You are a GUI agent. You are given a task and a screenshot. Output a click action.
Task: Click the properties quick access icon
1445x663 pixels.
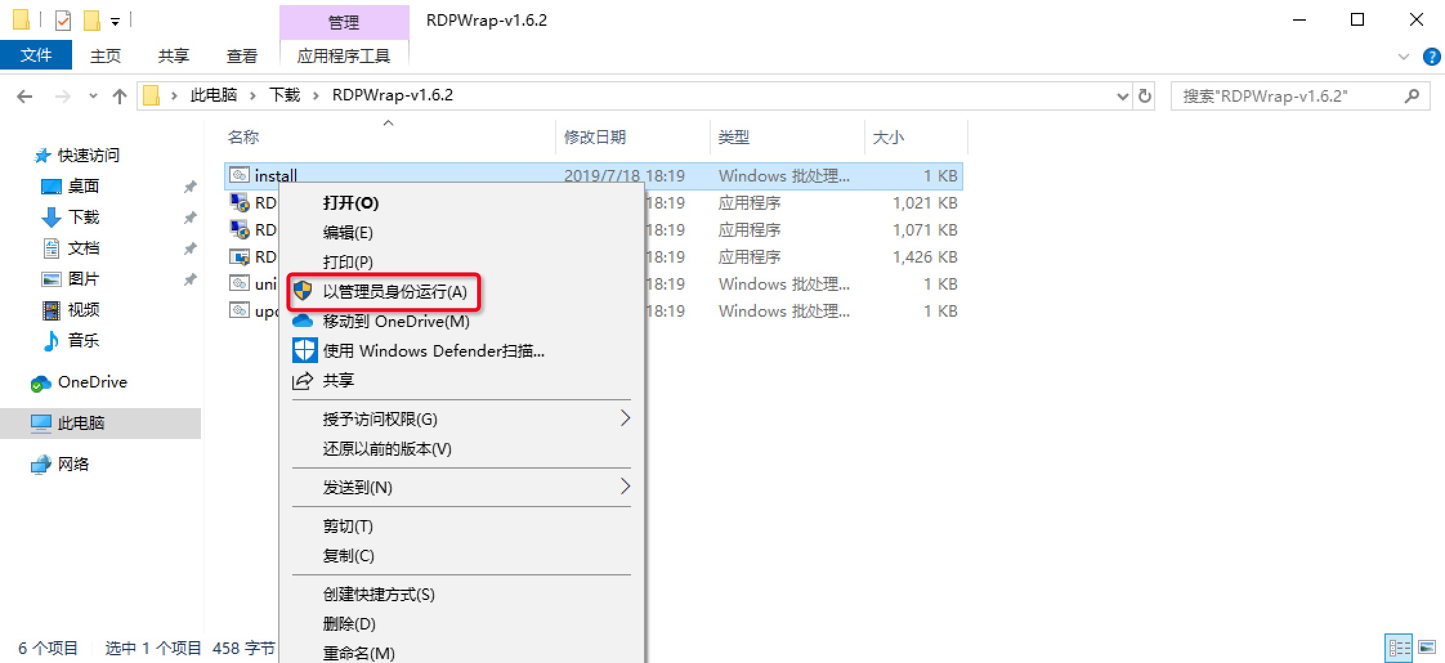coord(63,21)
